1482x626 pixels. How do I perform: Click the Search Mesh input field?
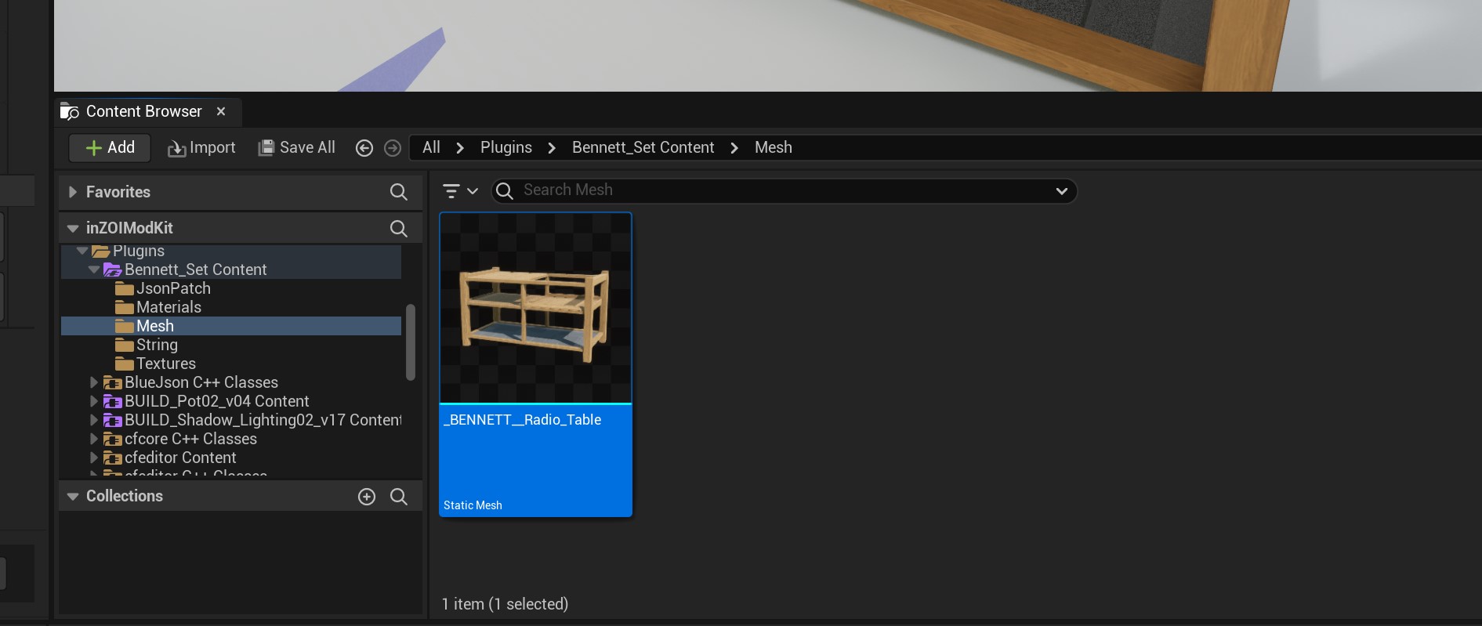point(784,190)
